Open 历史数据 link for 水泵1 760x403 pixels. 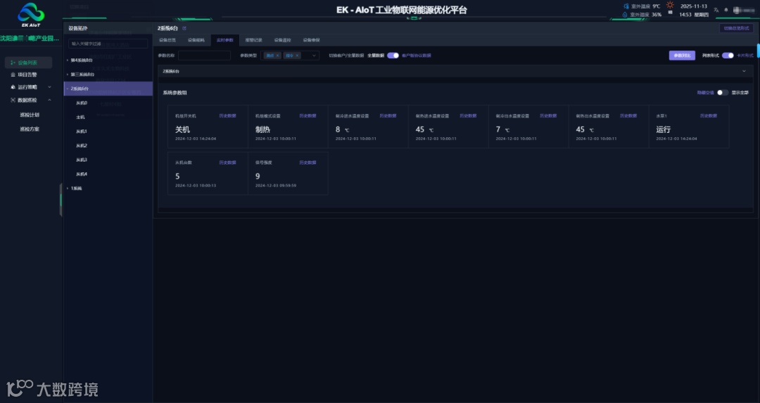(x=709, y=116)
